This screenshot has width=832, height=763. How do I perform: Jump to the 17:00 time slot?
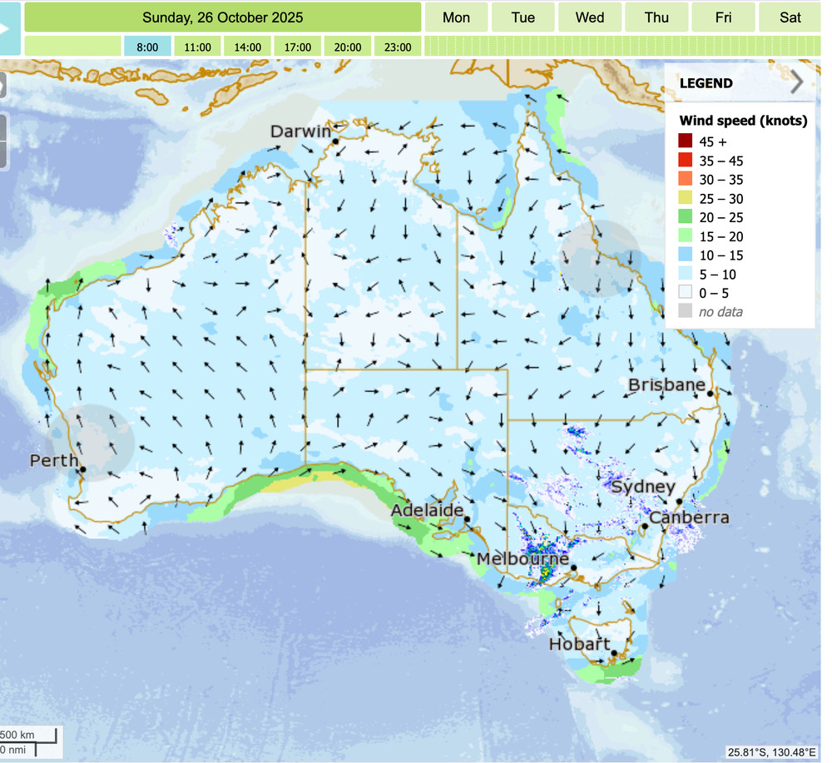[297, 47]
